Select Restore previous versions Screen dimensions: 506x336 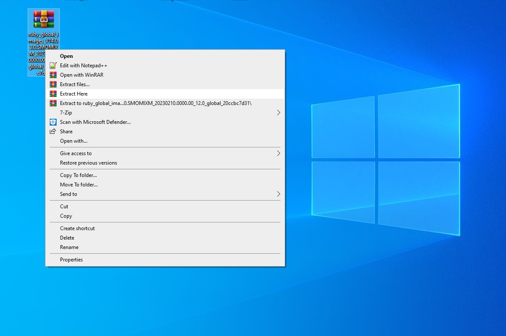pyautogui.click(x=165, y=163)
